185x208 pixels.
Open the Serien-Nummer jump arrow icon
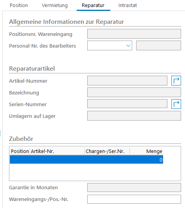click(x=176, y=104)
